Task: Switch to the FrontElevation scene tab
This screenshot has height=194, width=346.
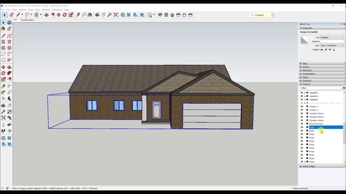Action: click(x=27, y=20)
